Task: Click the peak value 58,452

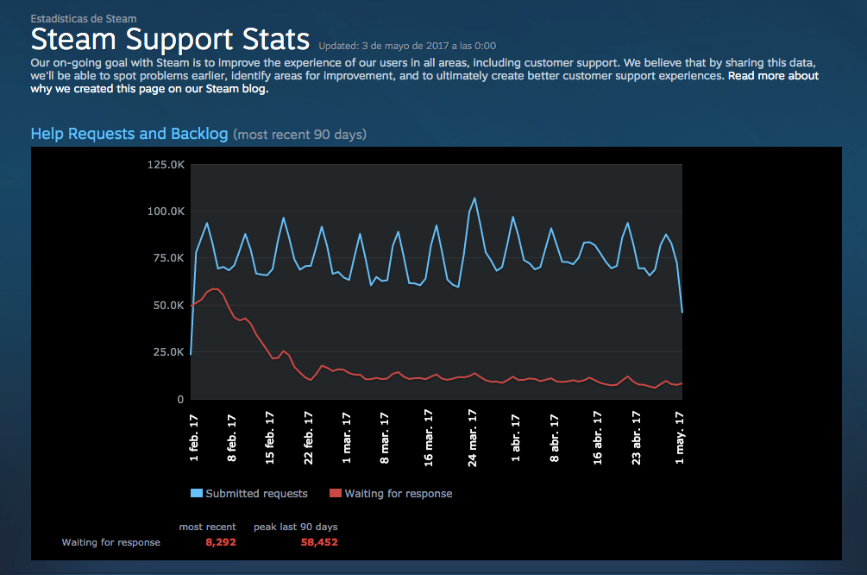Action: (319, 542)
